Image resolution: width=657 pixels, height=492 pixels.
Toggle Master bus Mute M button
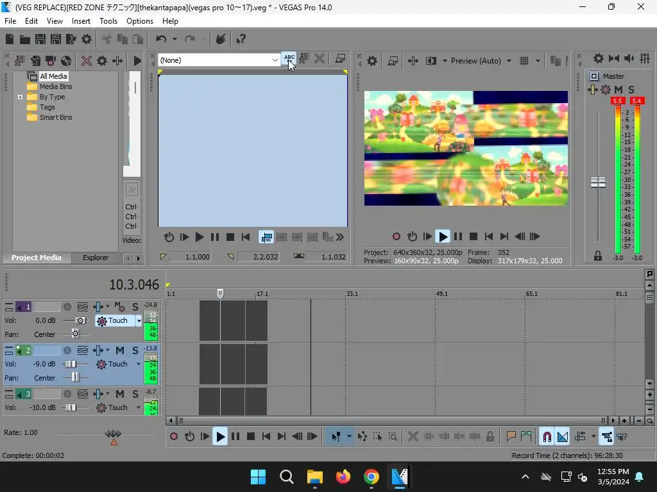click(x=619, y=90)
